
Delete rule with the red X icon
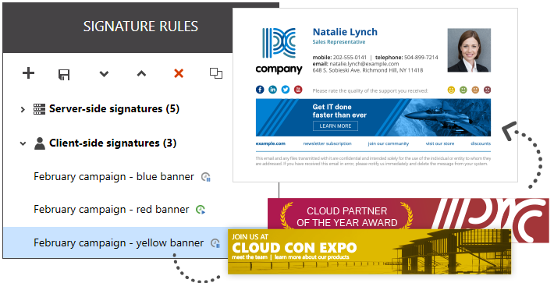pyautogui.click(x=179, y=73)
